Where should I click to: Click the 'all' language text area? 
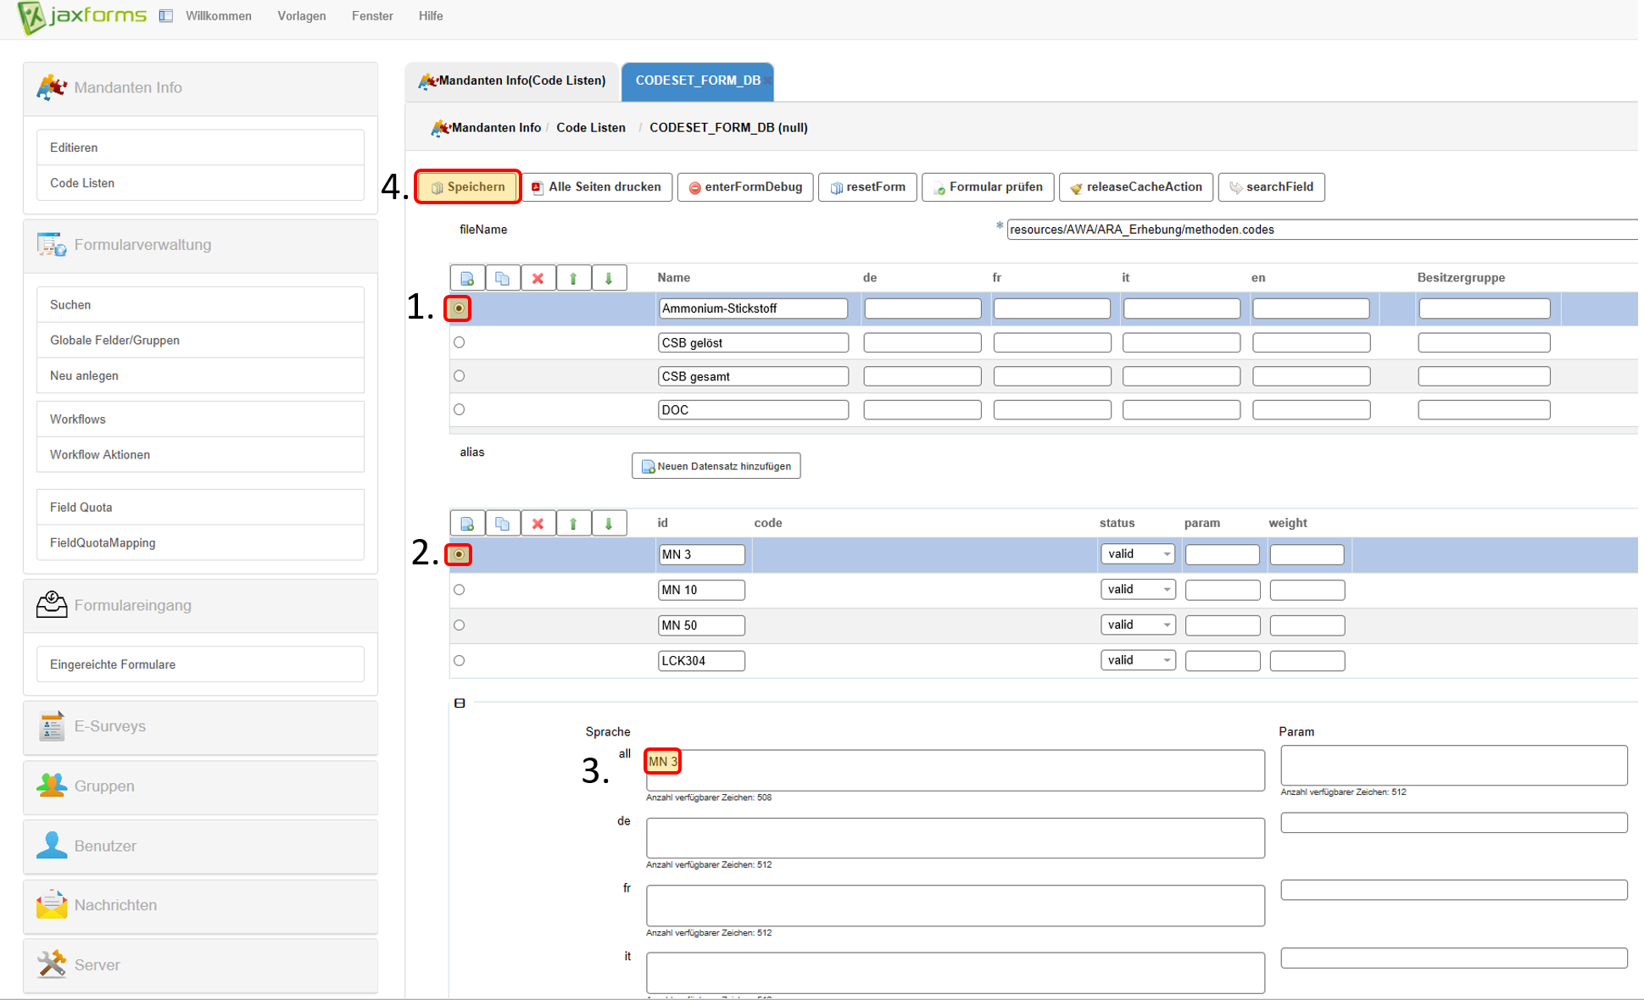955,770
